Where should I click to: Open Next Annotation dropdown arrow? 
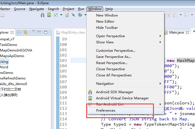click(x=181, y=15)
